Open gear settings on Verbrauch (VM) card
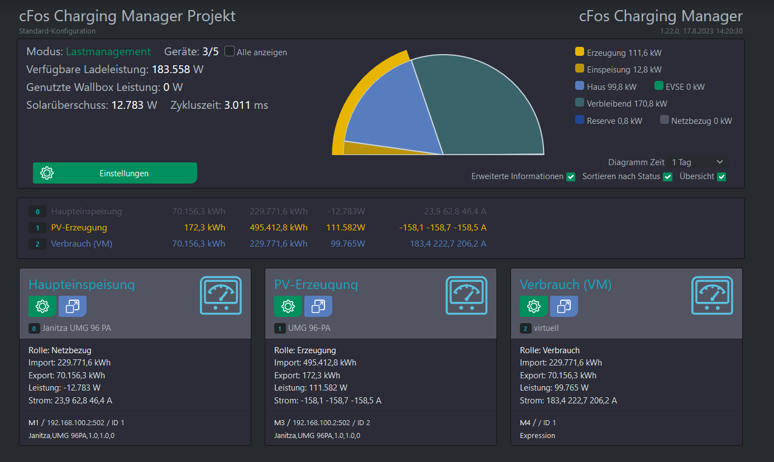This screenshot has width=774, height=462. [534, 306]
